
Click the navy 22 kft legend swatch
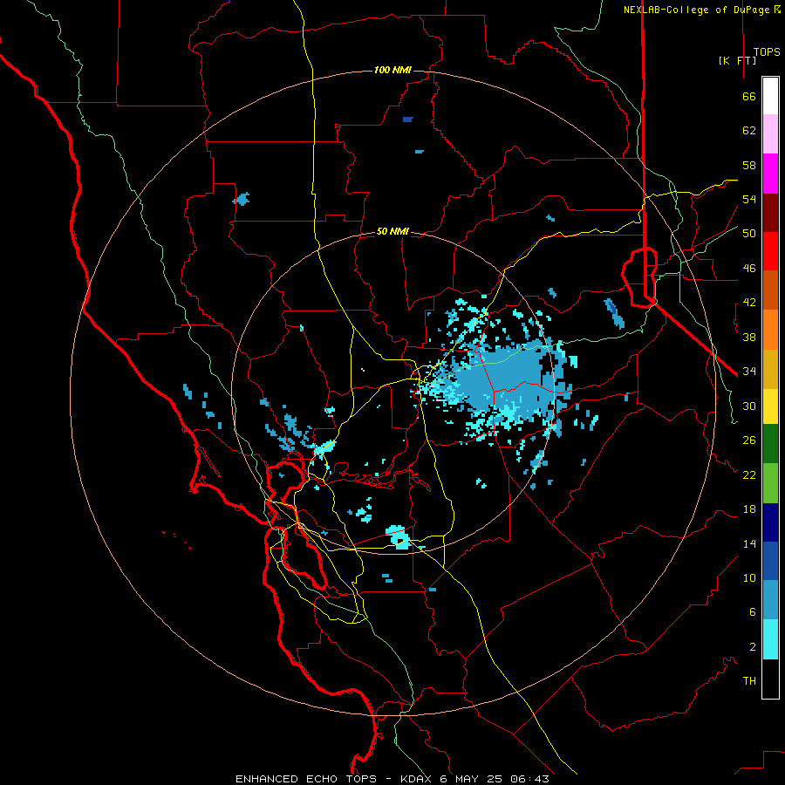coord(770,522)
